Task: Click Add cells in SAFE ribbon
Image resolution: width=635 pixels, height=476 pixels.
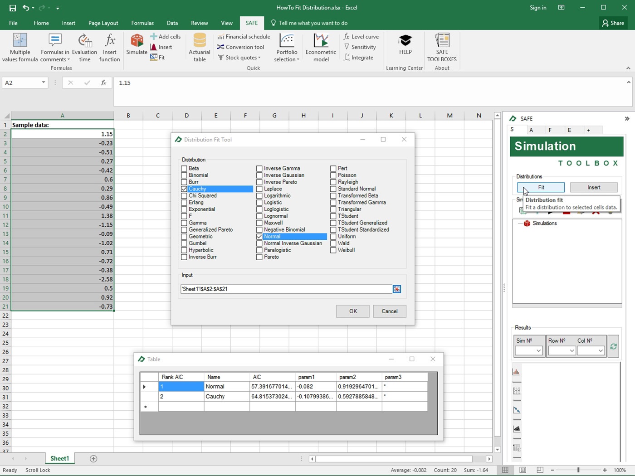Action: pyautogui.click(x=166, y=37)
